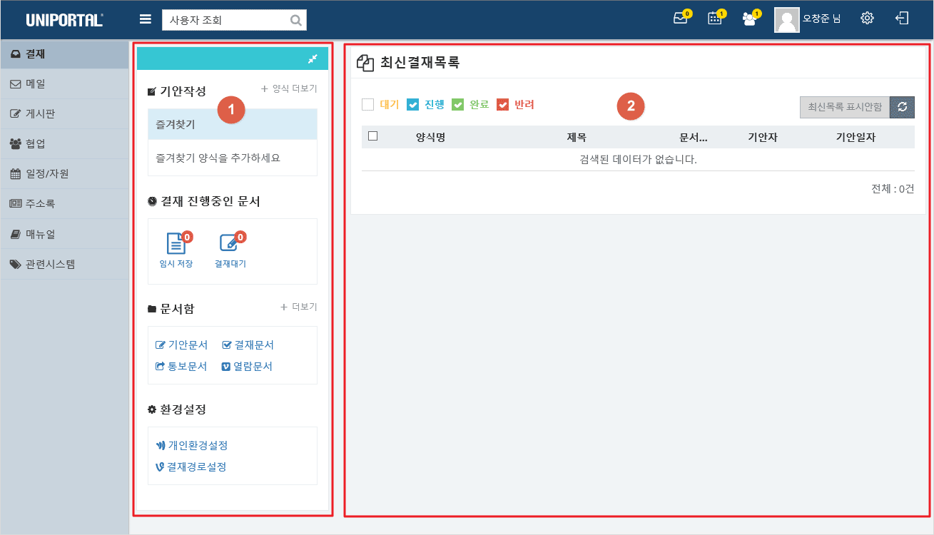
Task: Sort by 기안일자 column header
Action: pyautogui.click(x=856, y=137)
